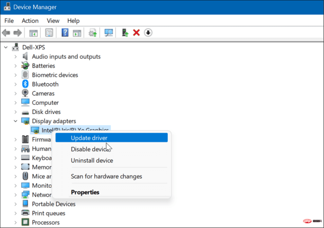Select the Portable Devices tree label

(x=53, y=204)
